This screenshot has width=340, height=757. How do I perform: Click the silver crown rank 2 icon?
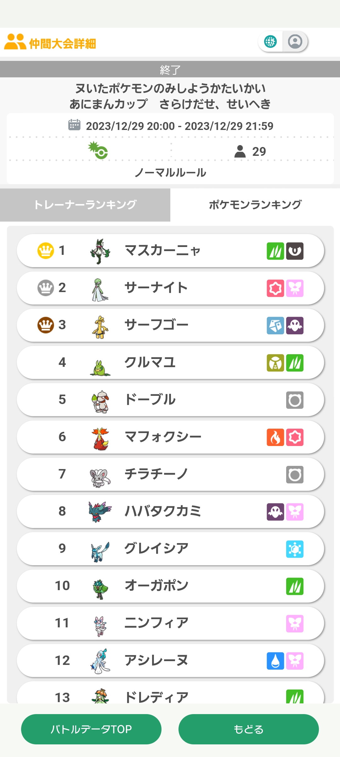point(46,288)
